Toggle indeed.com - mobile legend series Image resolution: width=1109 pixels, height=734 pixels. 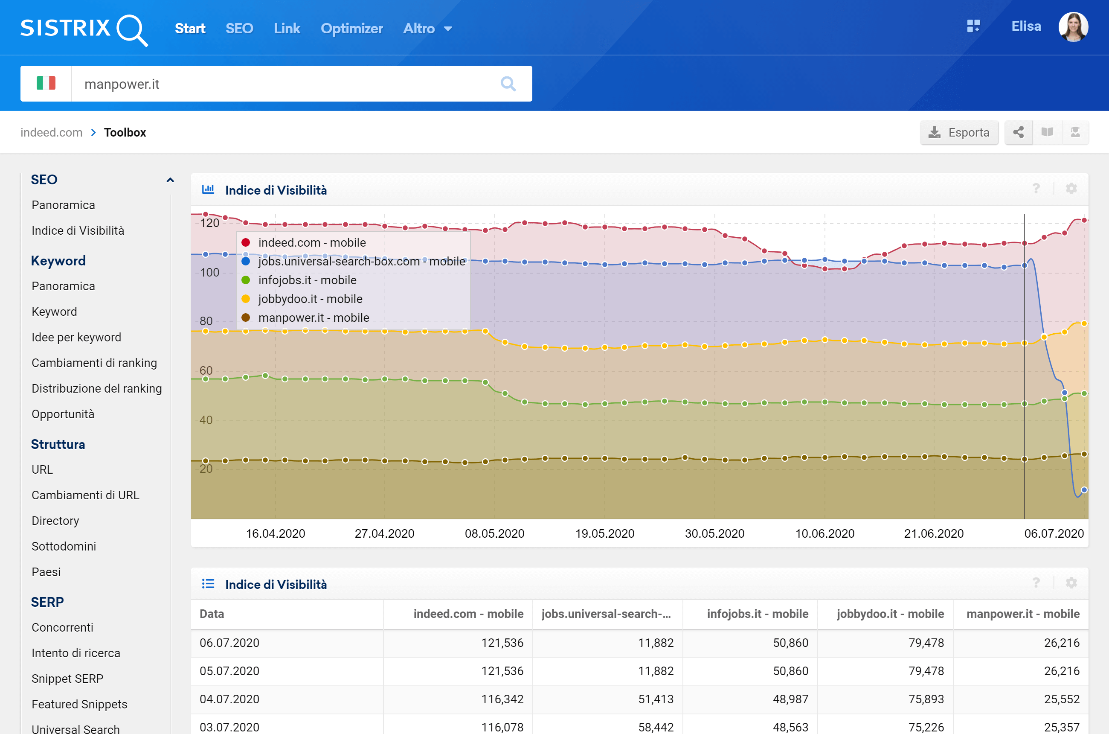304,242
